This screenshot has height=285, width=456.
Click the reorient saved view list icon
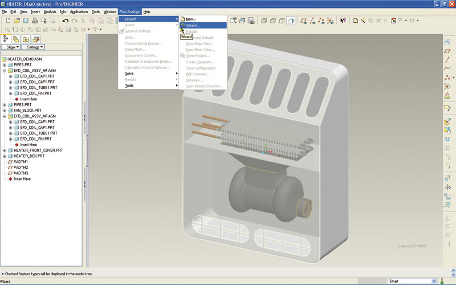tap(233, 21)
